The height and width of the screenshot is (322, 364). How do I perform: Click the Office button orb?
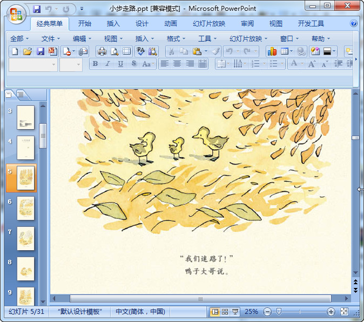16,15
